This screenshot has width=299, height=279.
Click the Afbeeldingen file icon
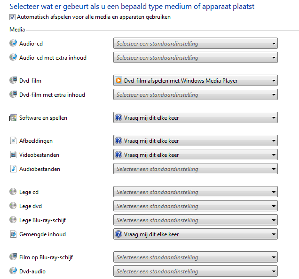[x=13, y=140]
